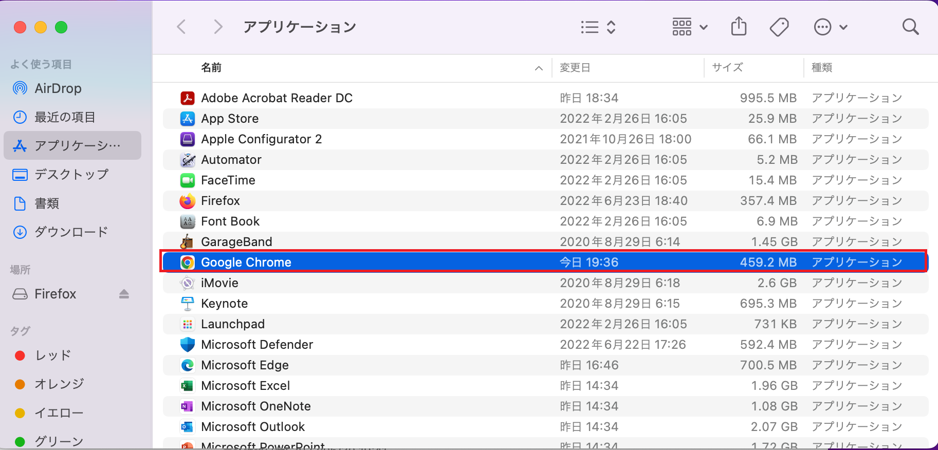Click the "Launchpad" file name
This screenshot has height=450, width=938.
pyautogui.click(x=233, y=324)
